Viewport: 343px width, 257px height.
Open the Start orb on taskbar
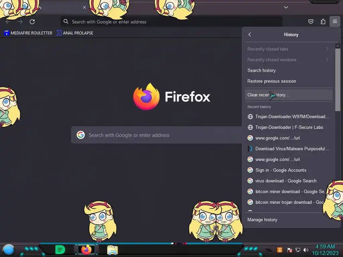(x=8, y=250)
